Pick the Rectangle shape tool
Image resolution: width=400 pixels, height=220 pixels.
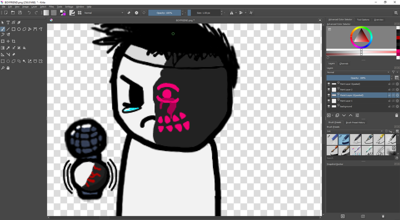[13, 29]
